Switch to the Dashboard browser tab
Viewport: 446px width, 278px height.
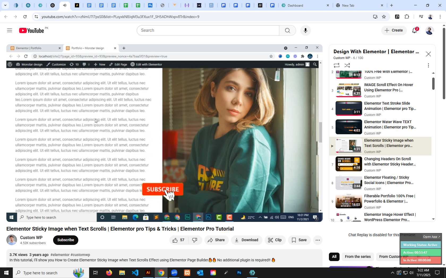pos(305,5)
